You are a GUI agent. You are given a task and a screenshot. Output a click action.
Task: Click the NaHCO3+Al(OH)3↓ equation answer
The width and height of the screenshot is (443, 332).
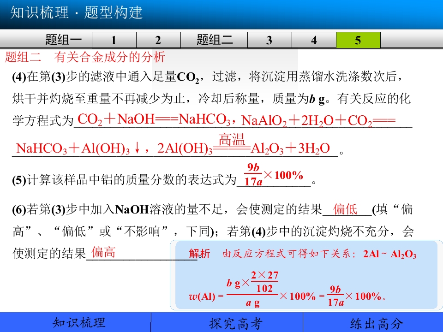pos(78,148)
